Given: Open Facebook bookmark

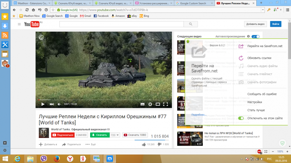Looking at the screenshot, I should tap(101, 16).
